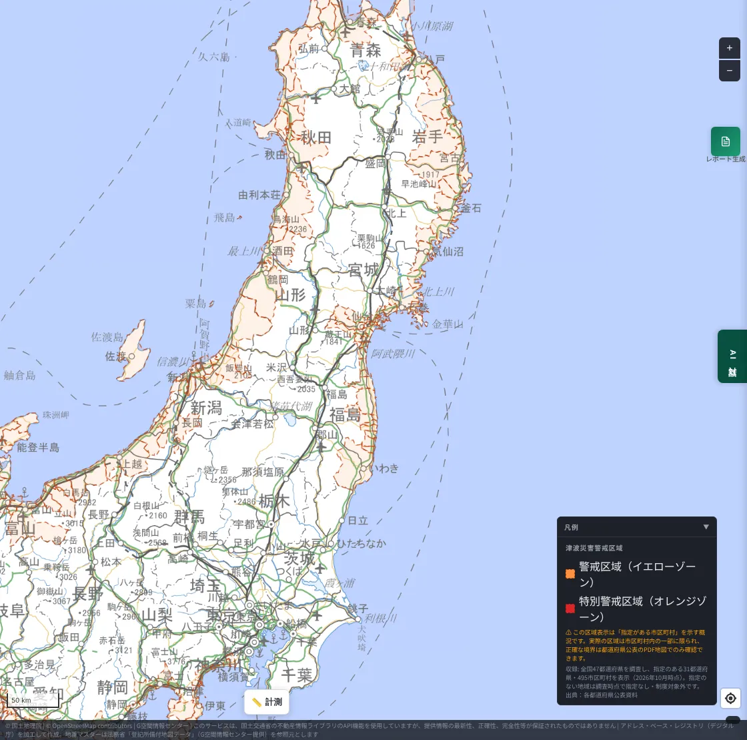Click the 津波災害警戒区域 legend heading
Screen dimensions: 747x740
tap(594, 548)
